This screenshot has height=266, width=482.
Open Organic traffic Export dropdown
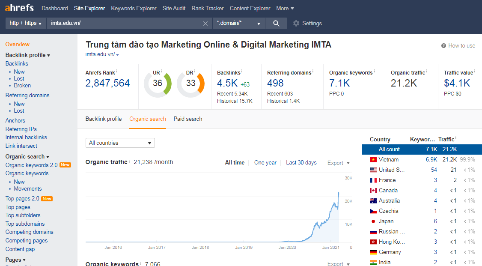tap(339, 163)
